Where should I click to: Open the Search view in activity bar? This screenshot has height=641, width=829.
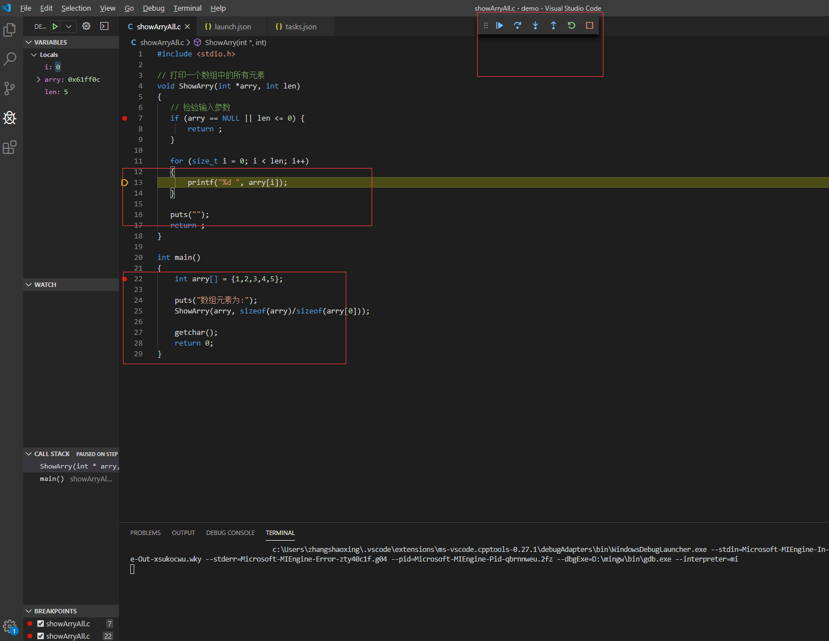tap(10, 59)
